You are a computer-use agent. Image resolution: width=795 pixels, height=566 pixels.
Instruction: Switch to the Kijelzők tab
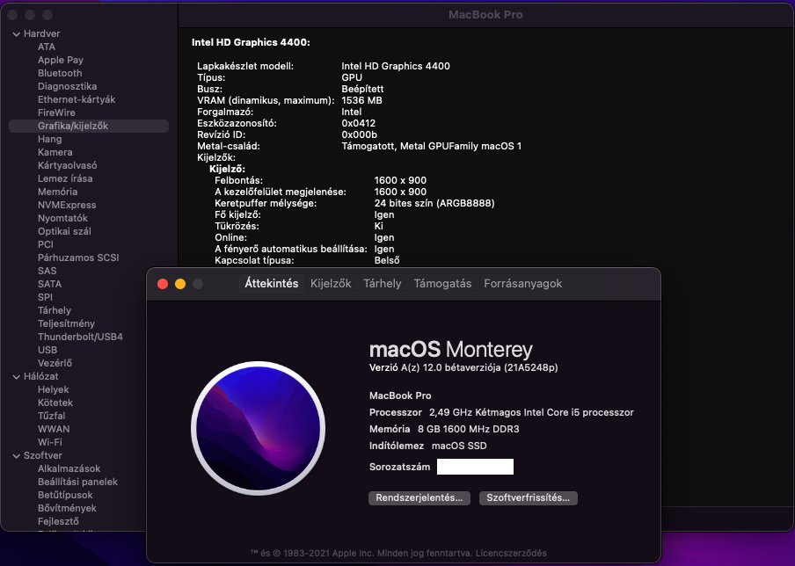tap(331, 284)
